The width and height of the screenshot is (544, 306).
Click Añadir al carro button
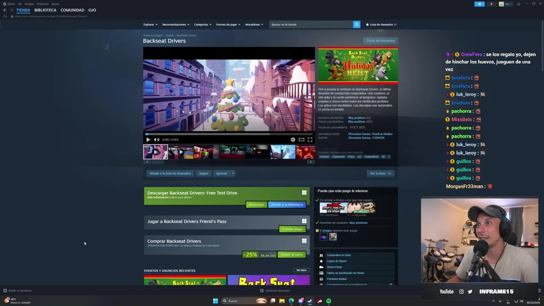point(292,255)
